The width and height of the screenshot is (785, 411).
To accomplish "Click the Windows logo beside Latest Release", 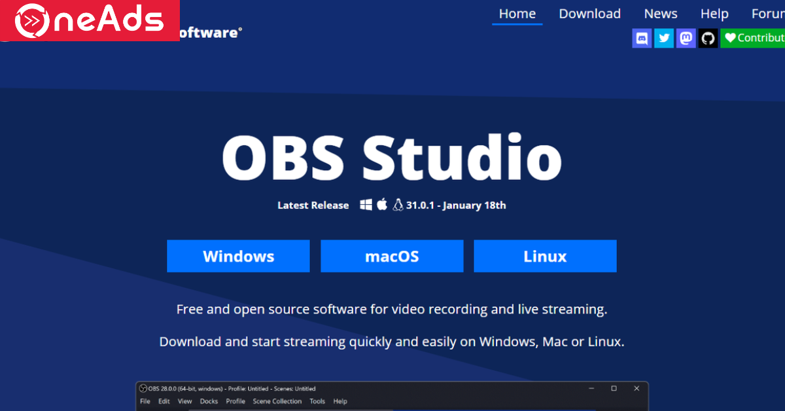I will (x=366, y=205).
